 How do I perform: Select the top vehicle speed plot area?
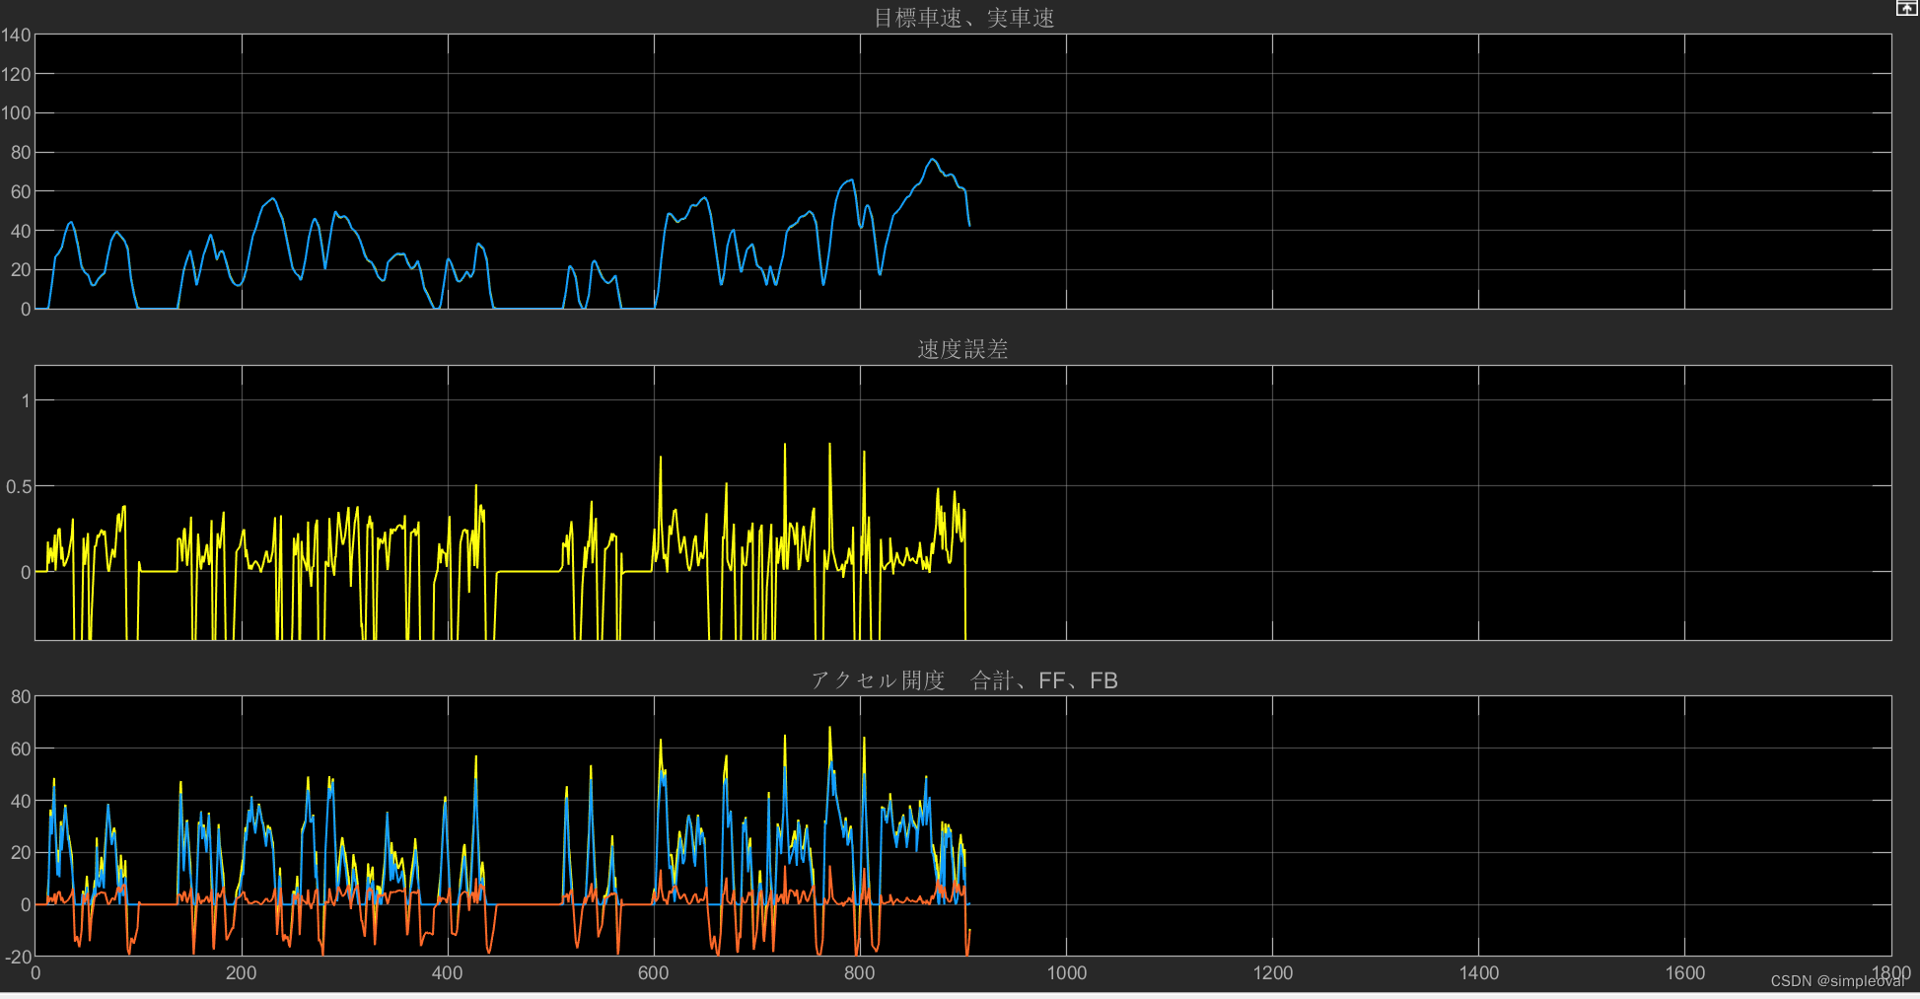[962, 172]
